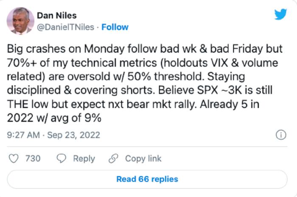This screenshot has height=197, width=297.
Task: Read 66 replies
Action: tap(147, 179)
